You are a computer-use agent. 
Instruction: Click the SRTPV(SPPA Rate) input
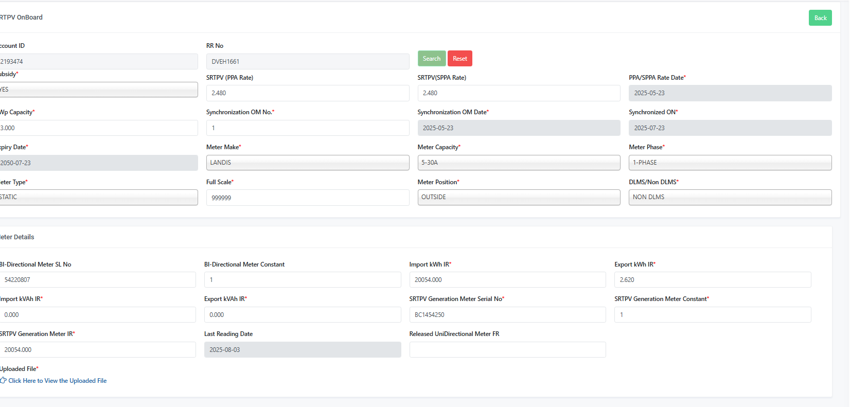click(518, 93)
